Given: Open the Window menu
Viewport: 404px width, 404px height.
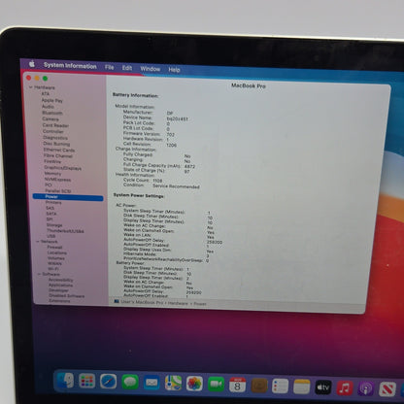Looking at the screenshot, I should [x=151, y=69].
